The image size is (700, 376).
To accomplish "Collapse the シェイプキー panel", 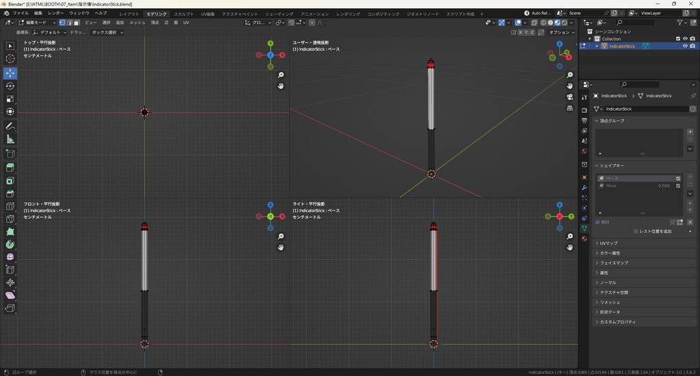I will coord(612,165).
